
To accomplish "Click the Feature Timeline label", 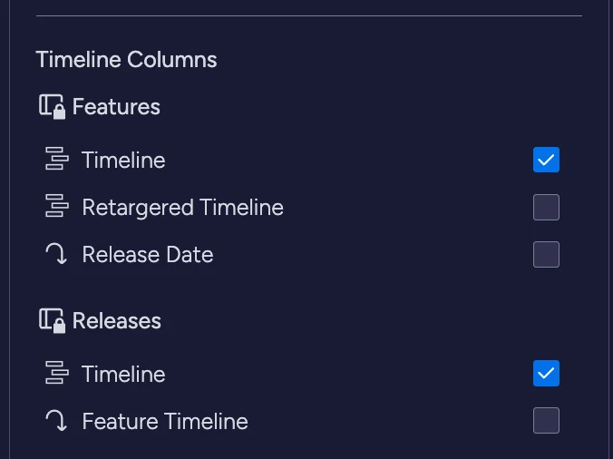I will click(x=164, y=422).
